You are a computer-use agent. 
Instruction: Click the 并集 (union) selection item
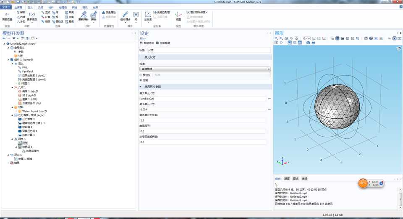[69, 12]
